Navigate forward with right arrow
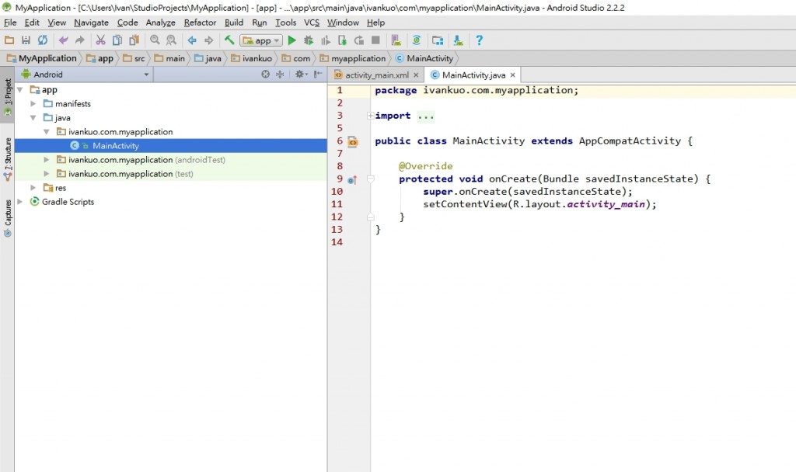796x472 pixels. (208, 40)
